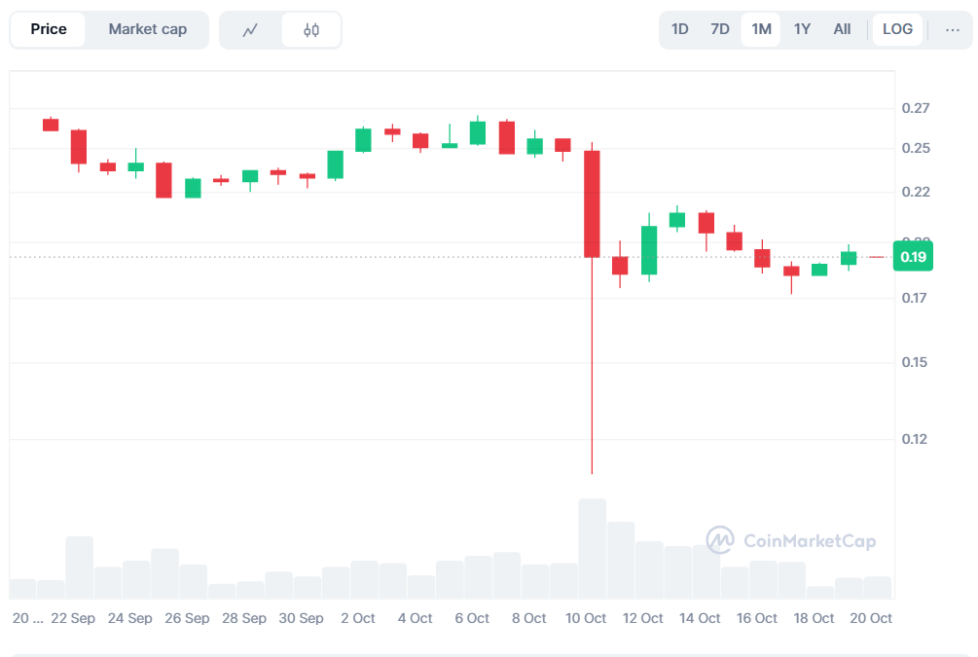Click the green 0.19 current price tag

pos(913,257)
